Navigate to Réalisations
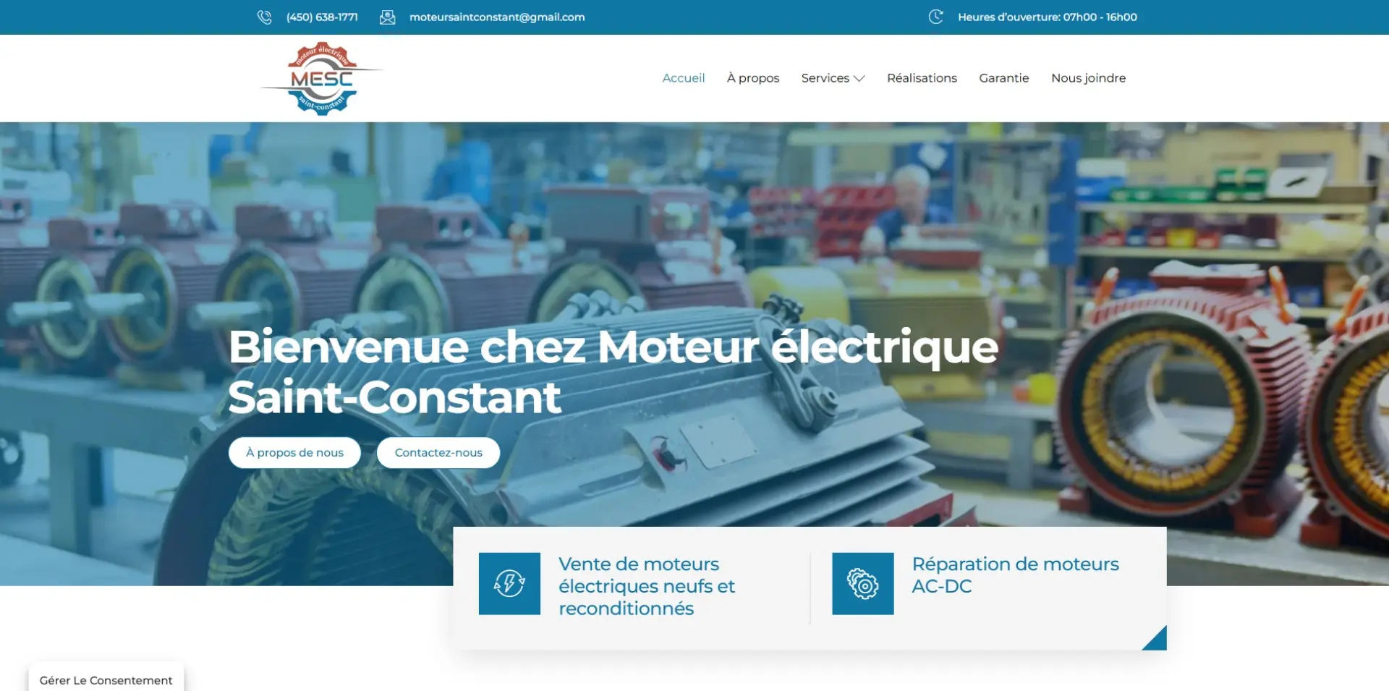Screen dimensions: 1389x691 pyautogui.click(x=922, y=78)
